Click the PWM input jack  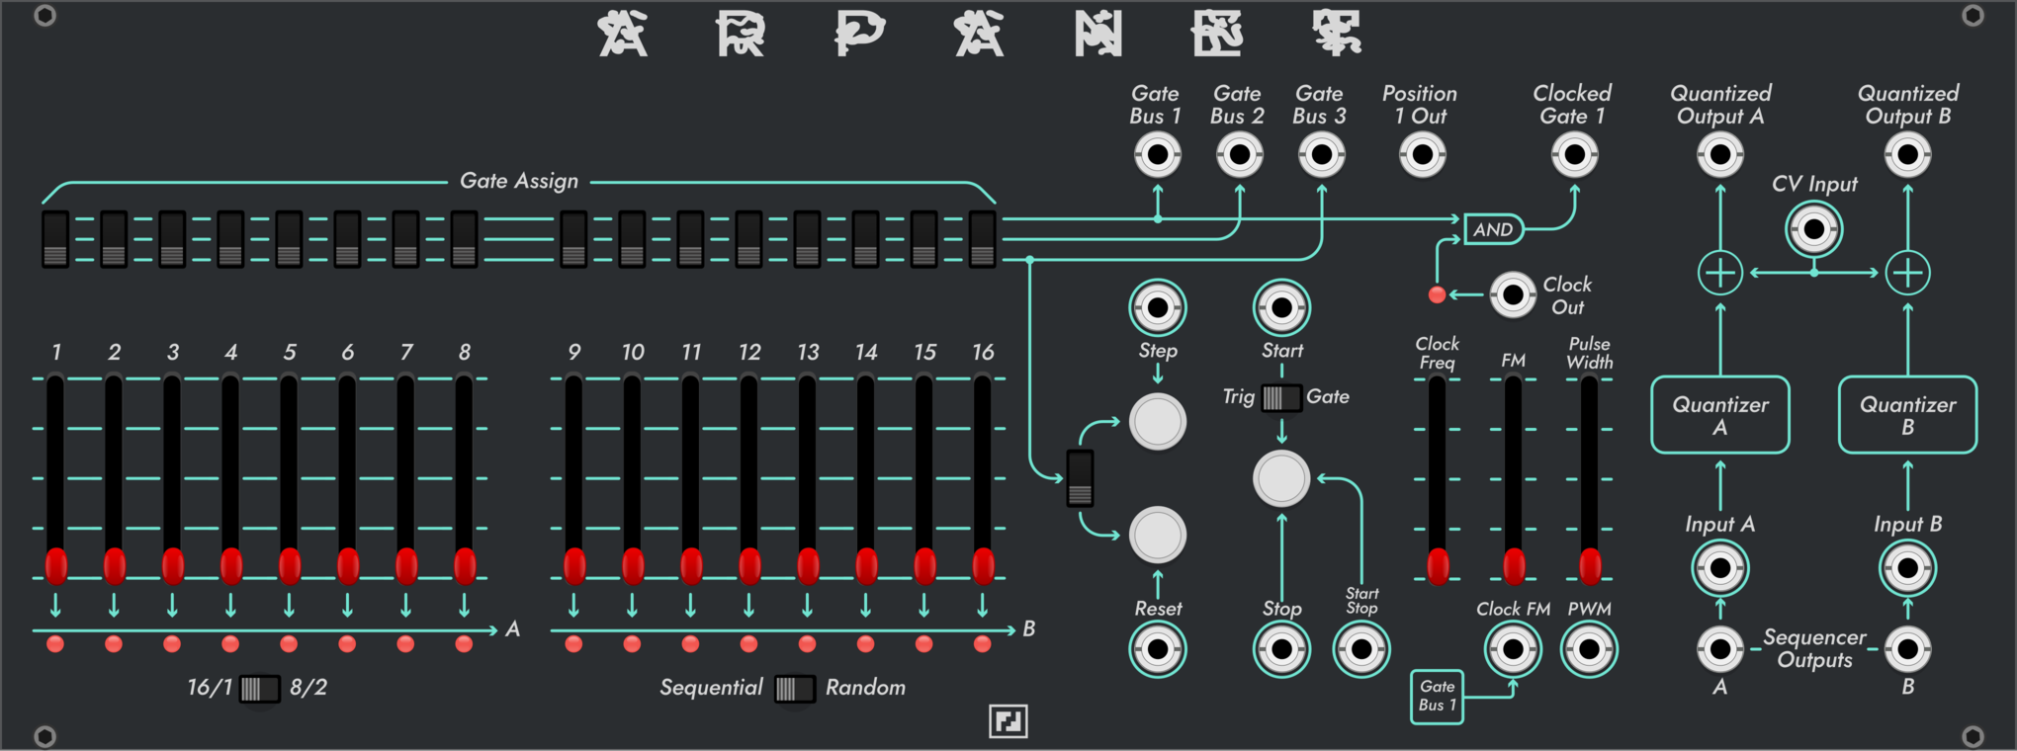tap(1589, 649)
